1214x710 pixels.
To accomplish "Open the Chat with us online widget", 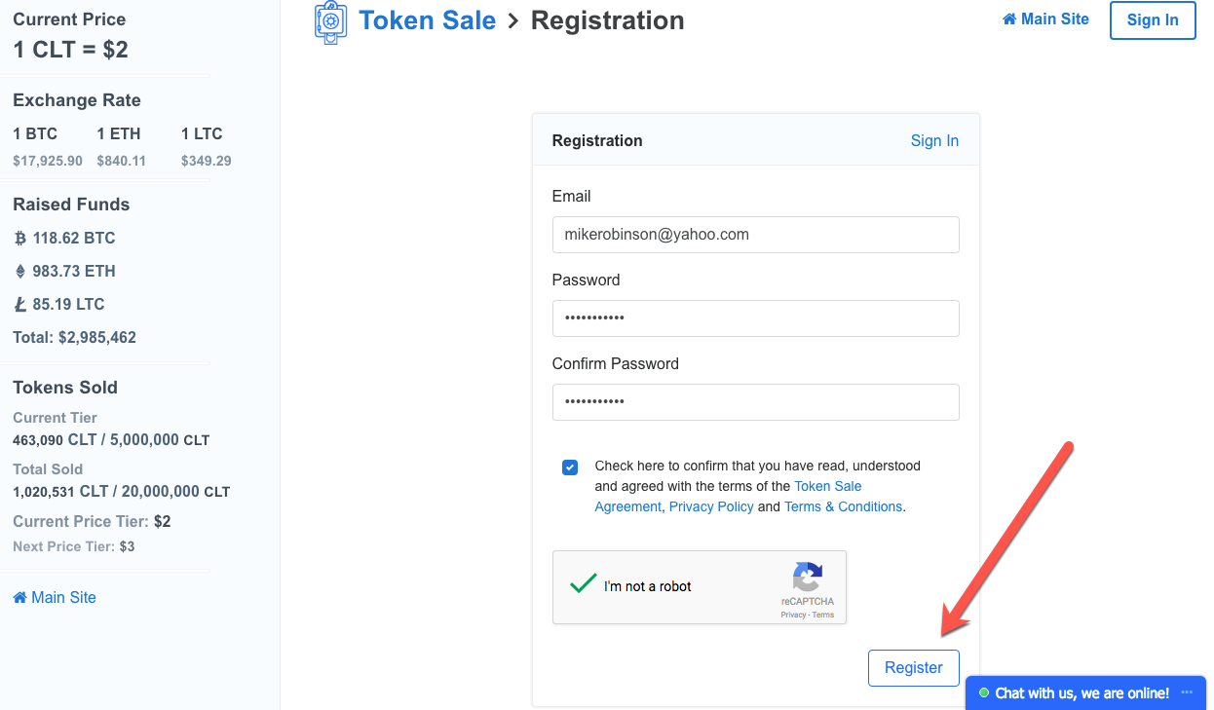I will pos(1081,693).
